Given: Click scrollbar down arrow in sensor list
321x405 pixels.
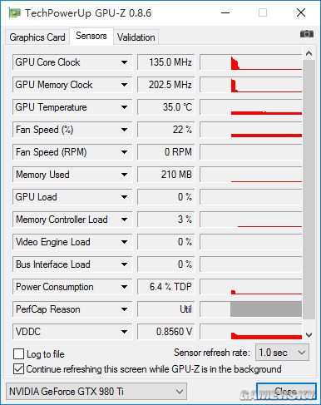Looking at the screenshot, I should pos(309,335).
